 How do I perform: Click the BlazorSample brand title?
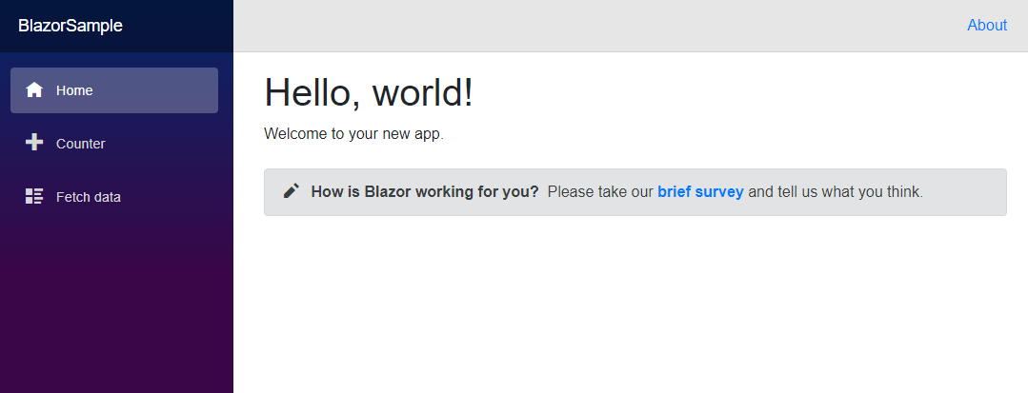(x=71, y=26)
